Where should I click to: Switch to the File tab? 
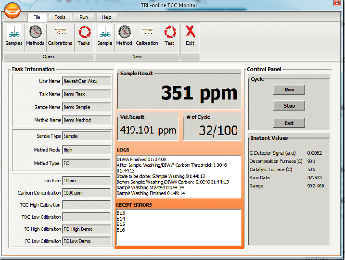pos(37,17)
